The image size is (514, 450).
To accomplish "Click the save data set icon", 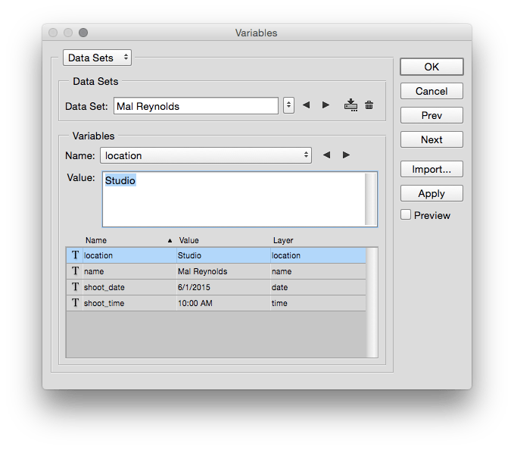I will [x=350, y=105].
